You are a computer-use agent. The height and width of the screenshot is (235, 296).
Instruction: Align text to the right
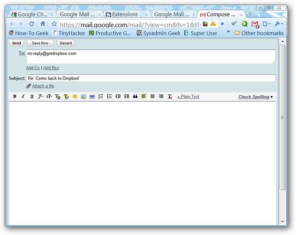(x=161, y=97)
